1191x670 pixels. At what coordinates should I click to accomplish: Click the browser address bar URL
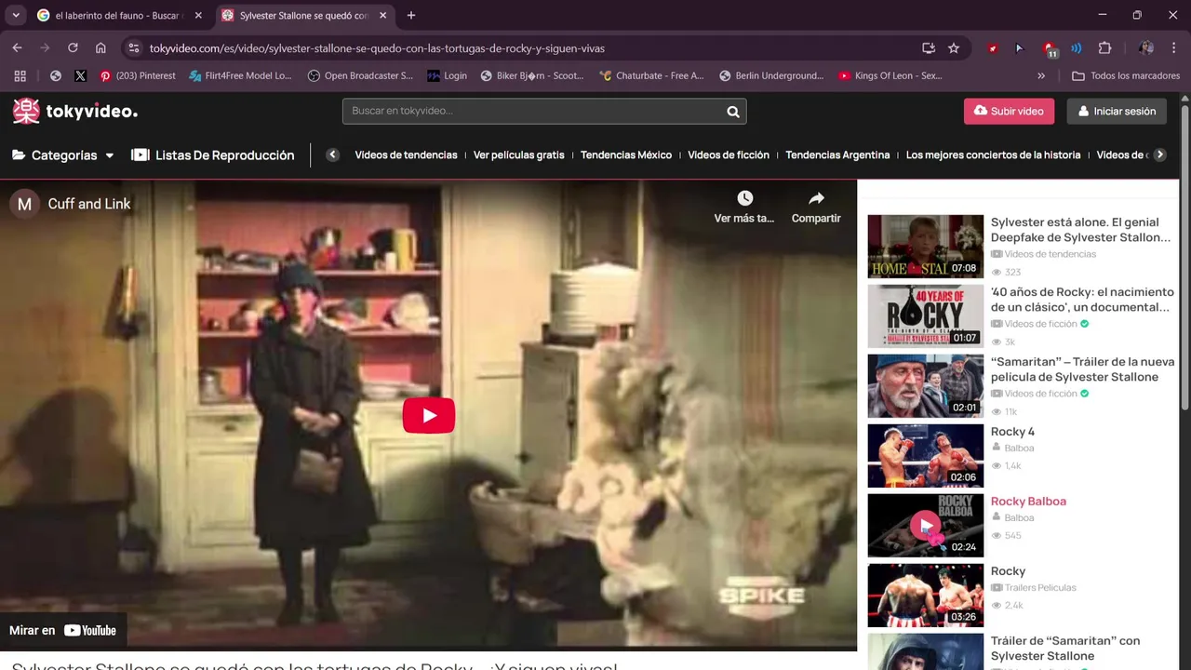coord(377,48)
